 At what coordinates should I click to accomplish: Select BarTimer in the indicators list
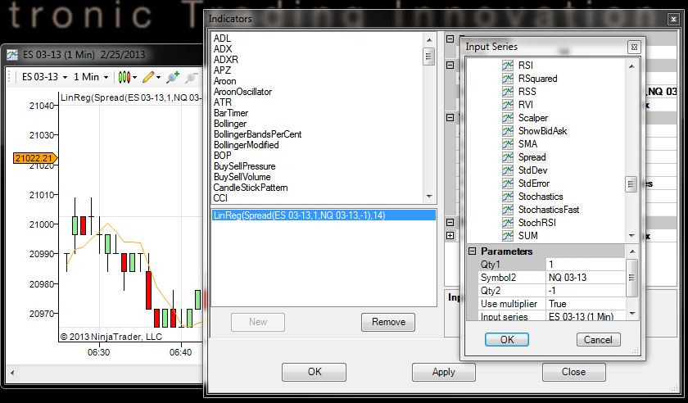(x=231, y=113)
